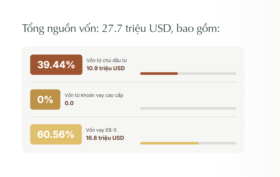Click the 39.44% brown badge
The width and height of the screenshot is (280, 177).
coord(56,65)
